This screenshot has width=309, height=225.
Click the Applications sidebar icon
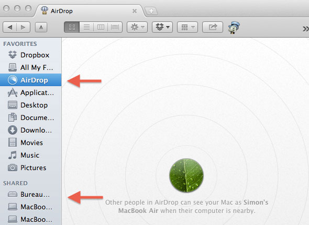pos(13,92)
